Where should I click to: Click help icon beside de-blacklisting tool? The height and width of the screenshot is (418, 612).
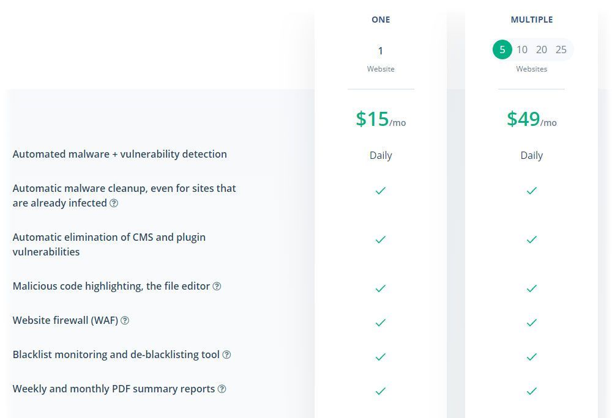[x=226, y=354]
